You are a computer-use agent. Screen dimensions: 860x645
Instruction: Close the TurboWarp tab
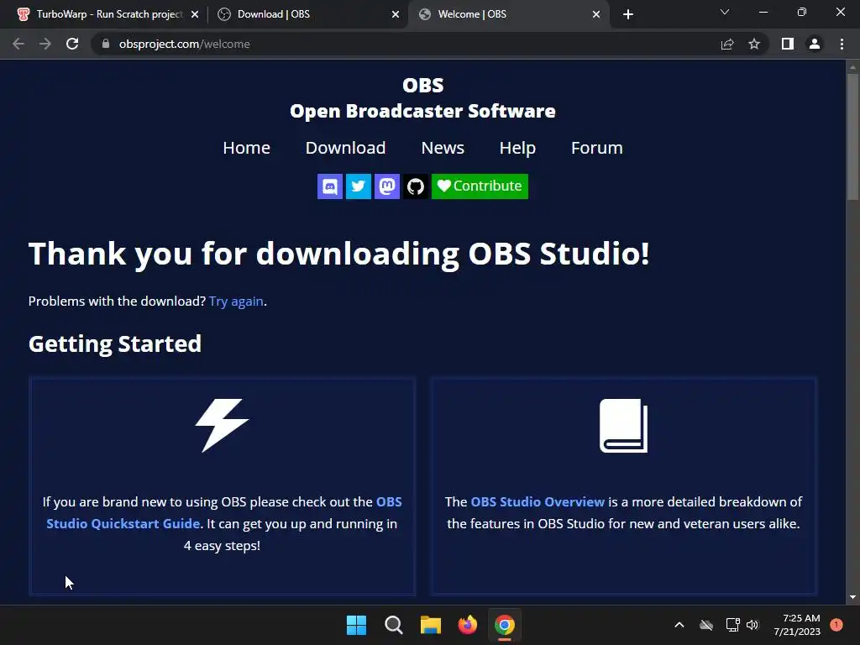pos(195,14)
